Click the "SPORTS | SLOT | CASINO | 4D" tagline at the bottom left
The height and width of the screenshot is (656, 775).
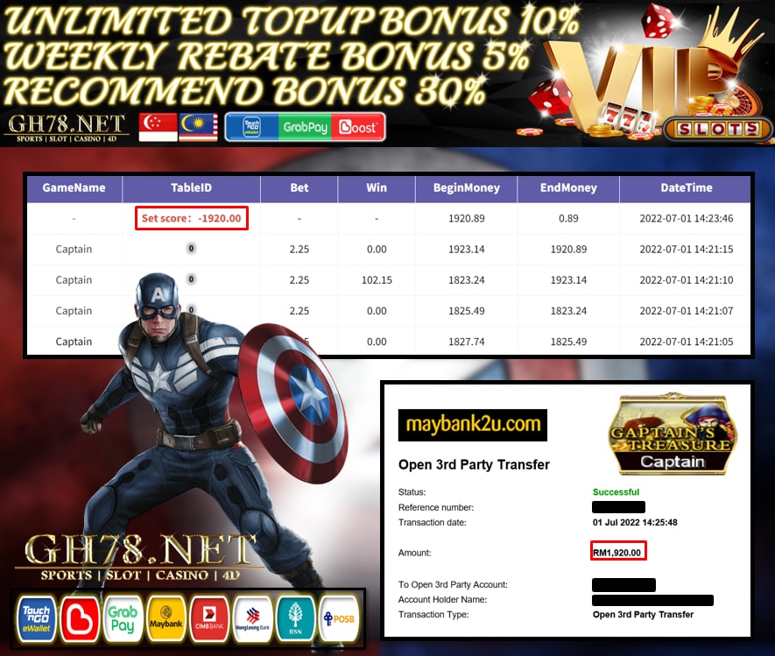click(x=140, y=575)
